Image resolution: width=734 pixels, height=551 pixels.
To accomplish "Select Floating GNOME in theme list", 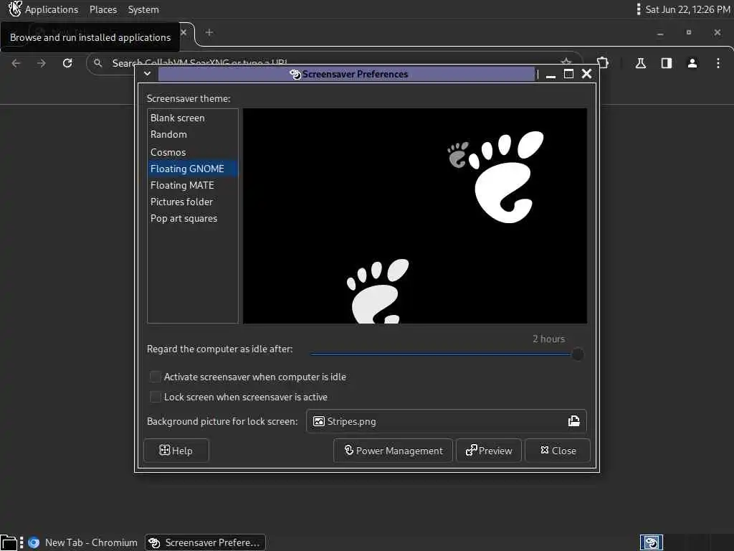I will coord(192,169).
